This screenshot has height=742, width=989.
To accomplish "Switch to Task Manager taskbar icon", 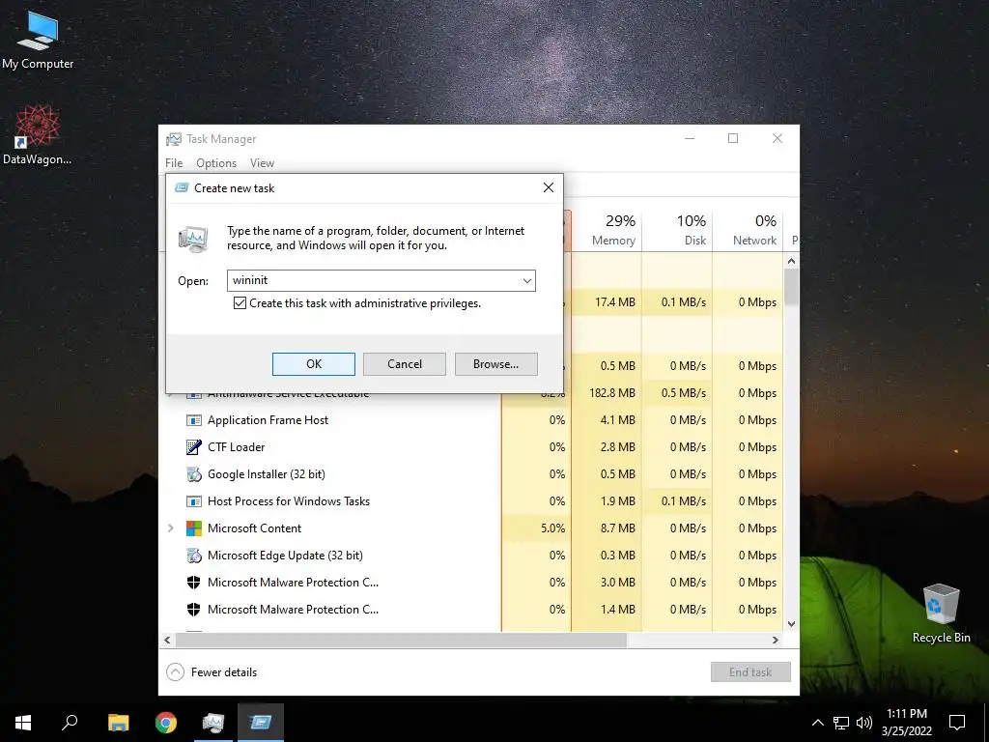I will tap(213, 723).
